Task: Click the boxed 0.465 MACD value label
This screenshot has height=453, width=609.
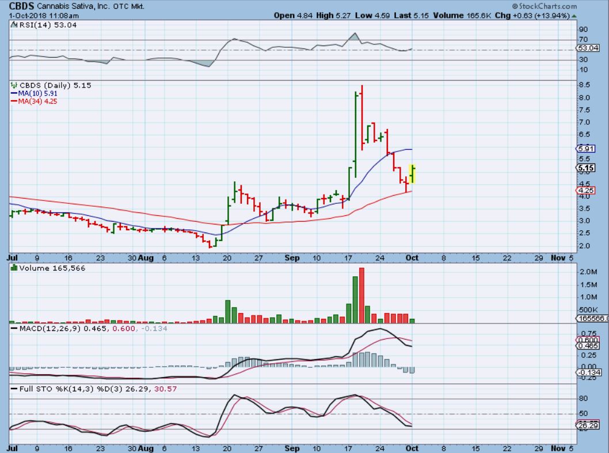Action: [588, 346]
